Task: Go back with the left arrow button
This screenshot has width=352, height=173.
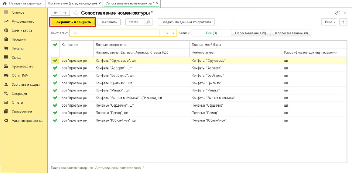Action: point(56,13)
